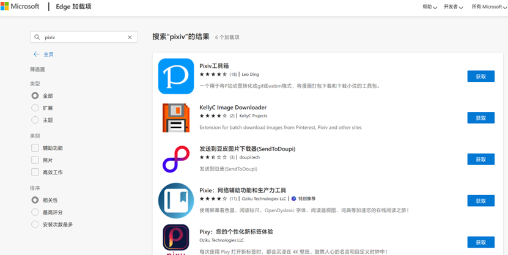Click the 6 个加载项 result count
Screen dimensions: 508x255
(227, 37)
